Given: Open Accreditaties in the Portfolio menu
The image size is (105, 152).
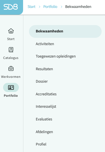Looking at the screenshot, I should (x=65, y=94).
